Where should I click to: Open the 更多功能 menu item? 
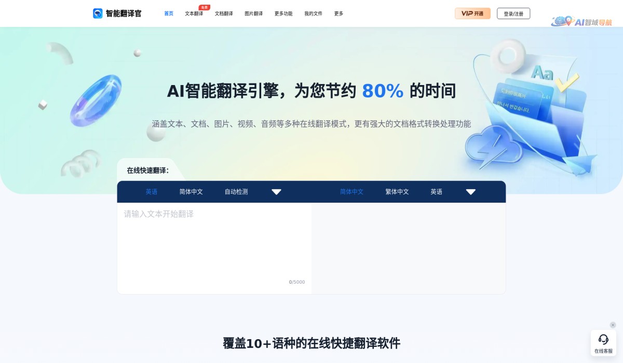283,14
